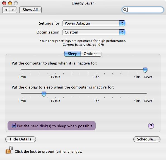Screen dimensions: 166x160
Task: Open the Schedule... dialog
Action: pos(147,139)
